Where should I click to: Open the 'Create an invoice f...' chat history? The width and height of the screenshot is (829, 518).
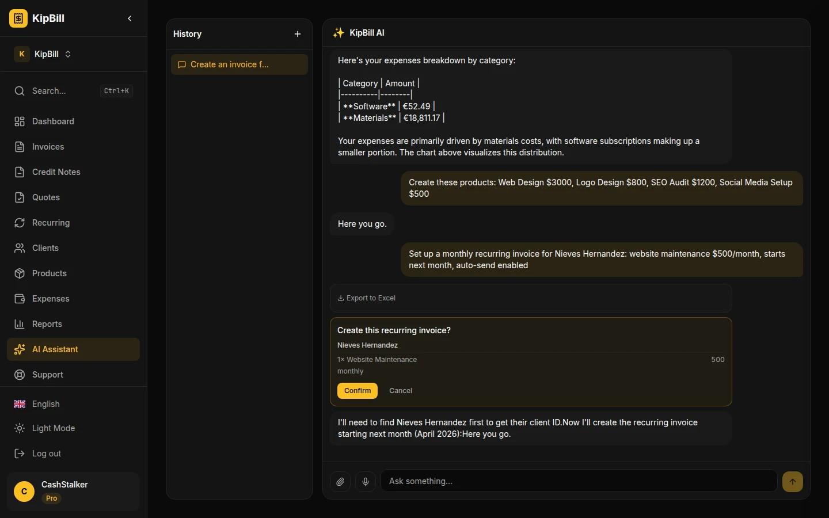(239, 64)
